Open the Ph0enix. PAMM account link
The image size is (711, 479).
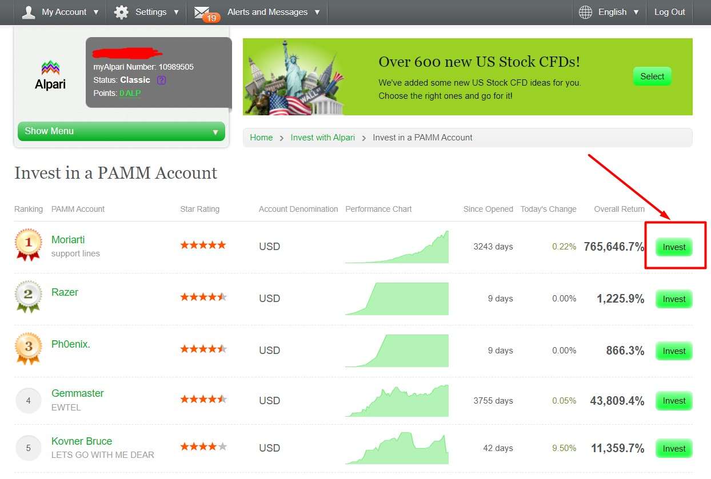(71, 344)
